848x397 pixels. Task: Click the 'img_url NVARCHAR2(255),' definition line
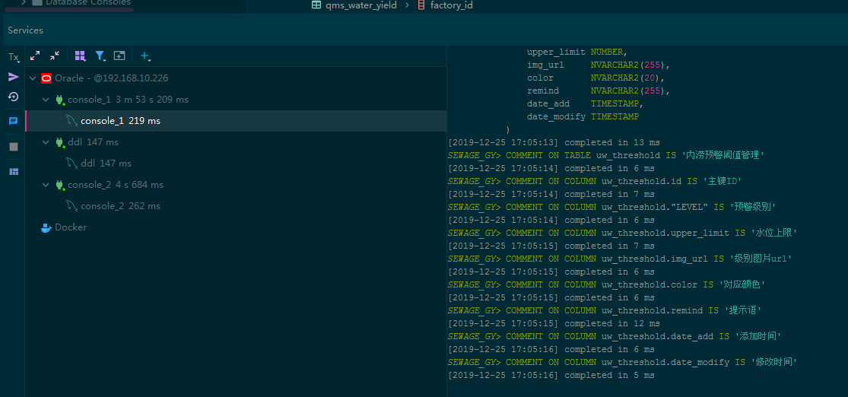pyautogui.click(x=599, y=65)
